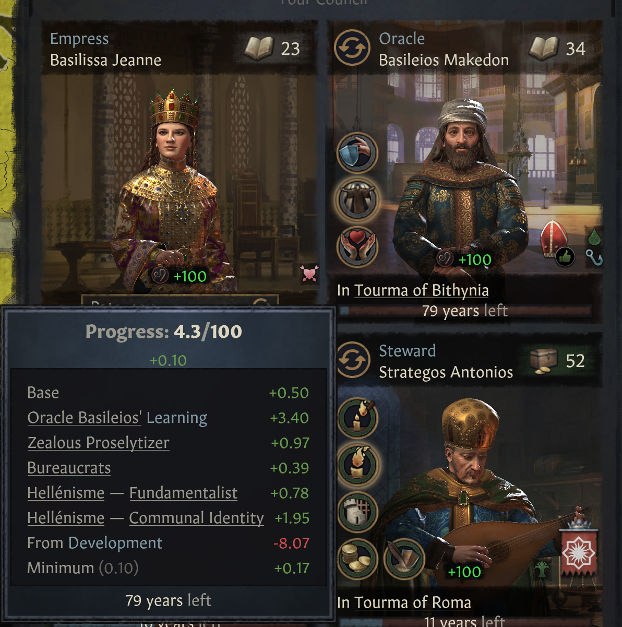Select the single candle Steward task icon
The image size is (622, 627).
click(x=357, y=465)
